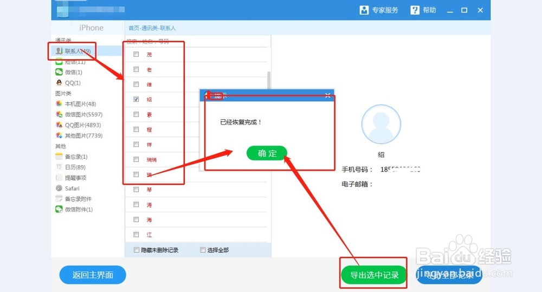
Task: Select contact name 老 in list
Action: [x=149, y=69]
